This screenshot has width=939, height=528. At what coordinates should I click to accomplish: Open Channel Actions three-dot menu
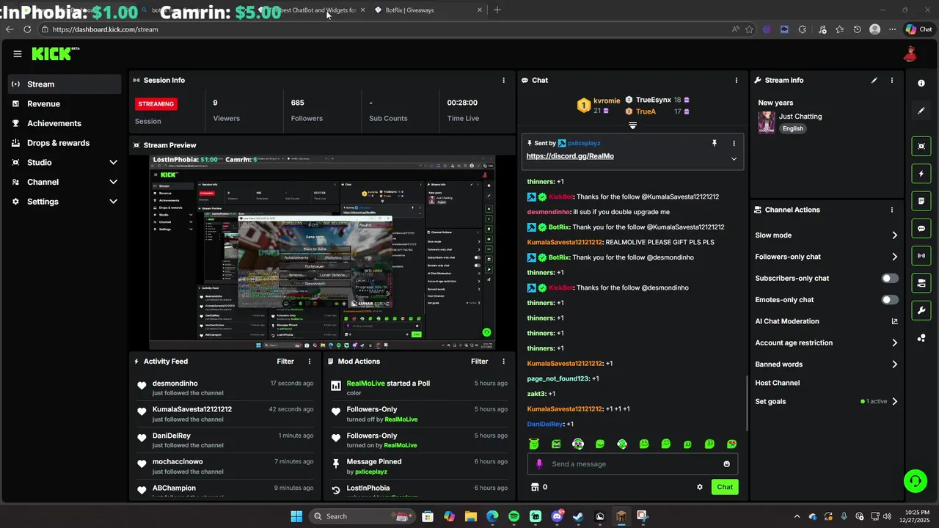point(892,210)
